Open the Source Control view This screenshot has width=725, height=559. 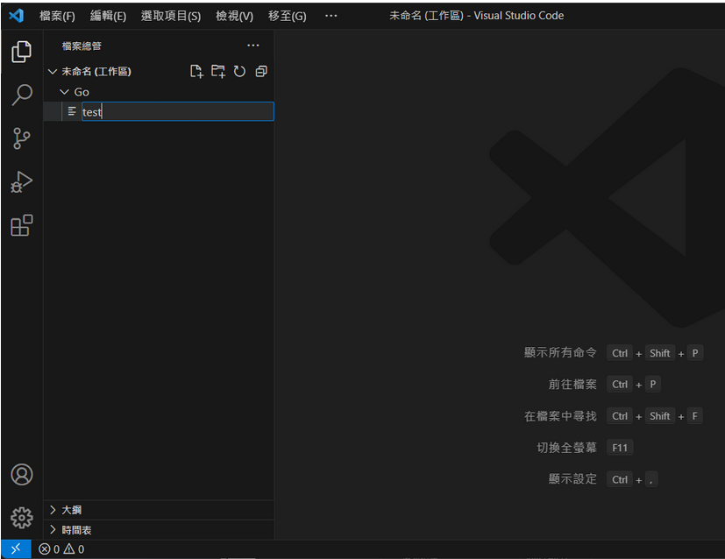point(21,138)
